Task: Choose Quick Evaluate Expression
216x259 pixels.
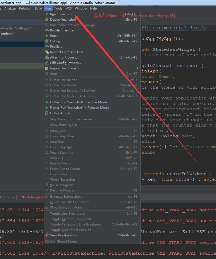Action: [x=92, y=202]
